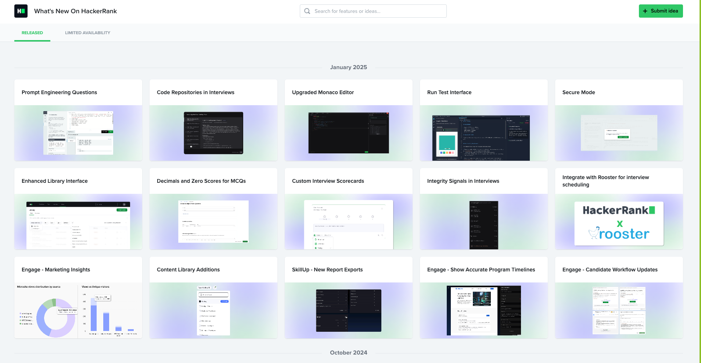This screenshot has width=701, height=363.
Task: Open the Enhanced Library Interface thumbnail
Action: (x=78, y=225)
